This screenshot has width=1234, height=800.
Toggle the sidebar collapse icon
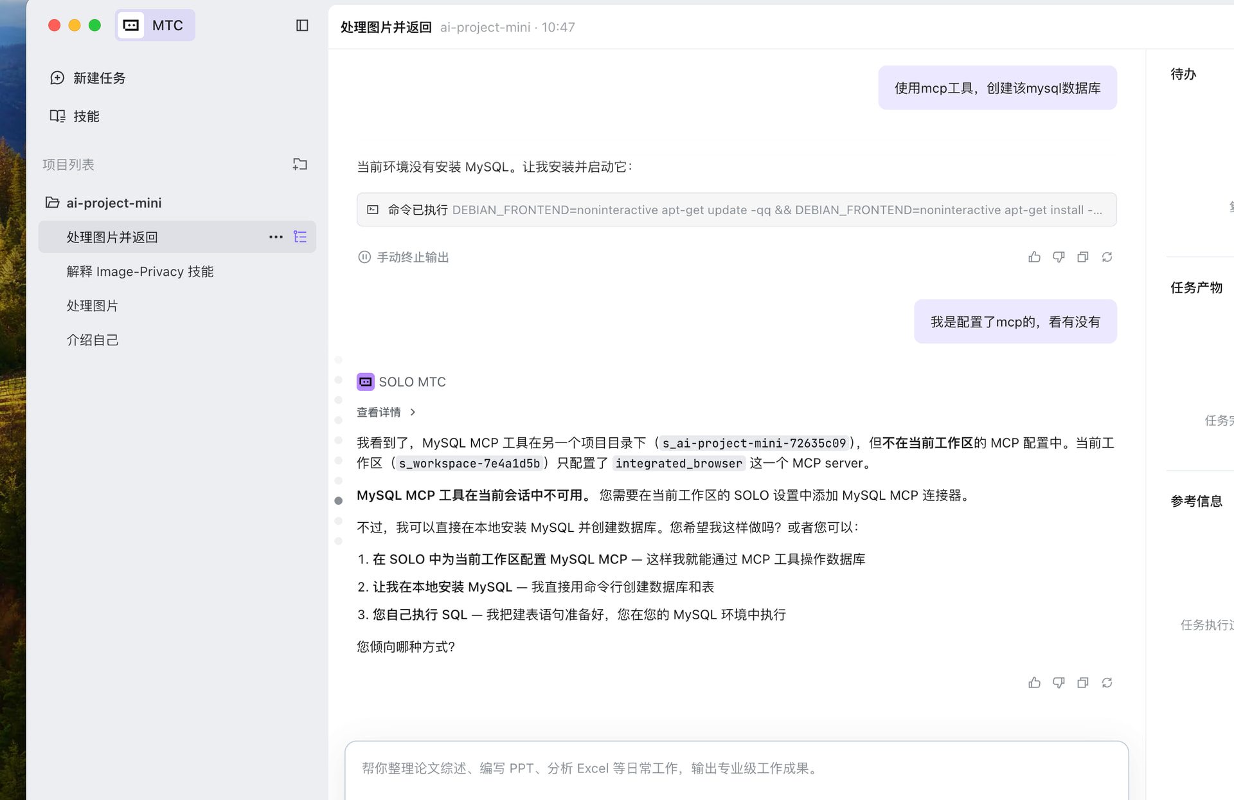tap(302, 25)
